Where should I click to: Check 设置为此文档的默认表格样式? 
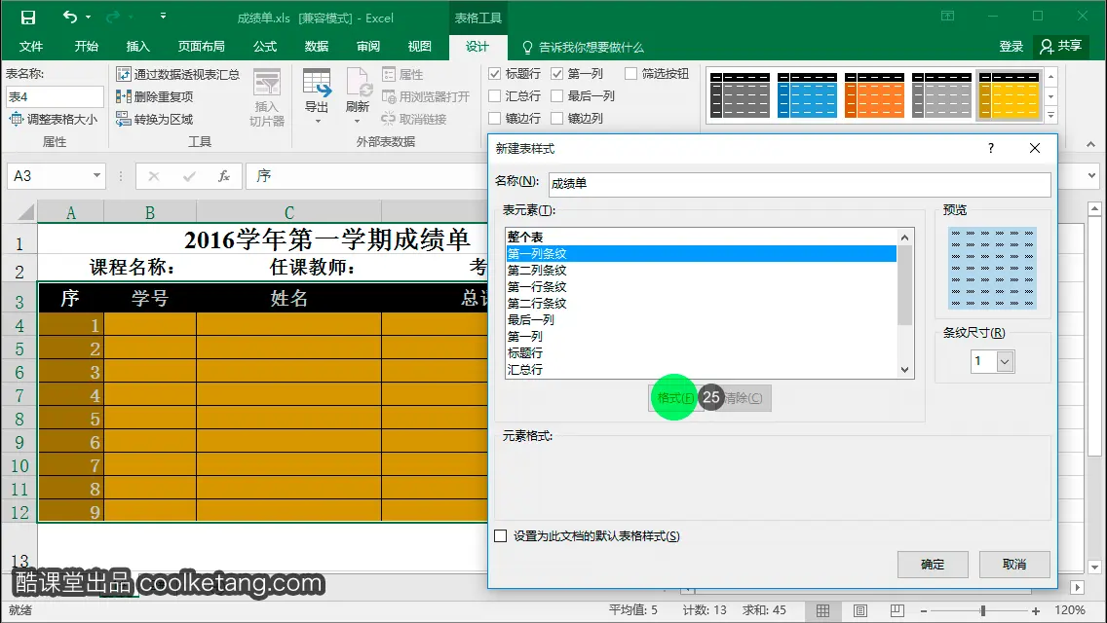501,536
